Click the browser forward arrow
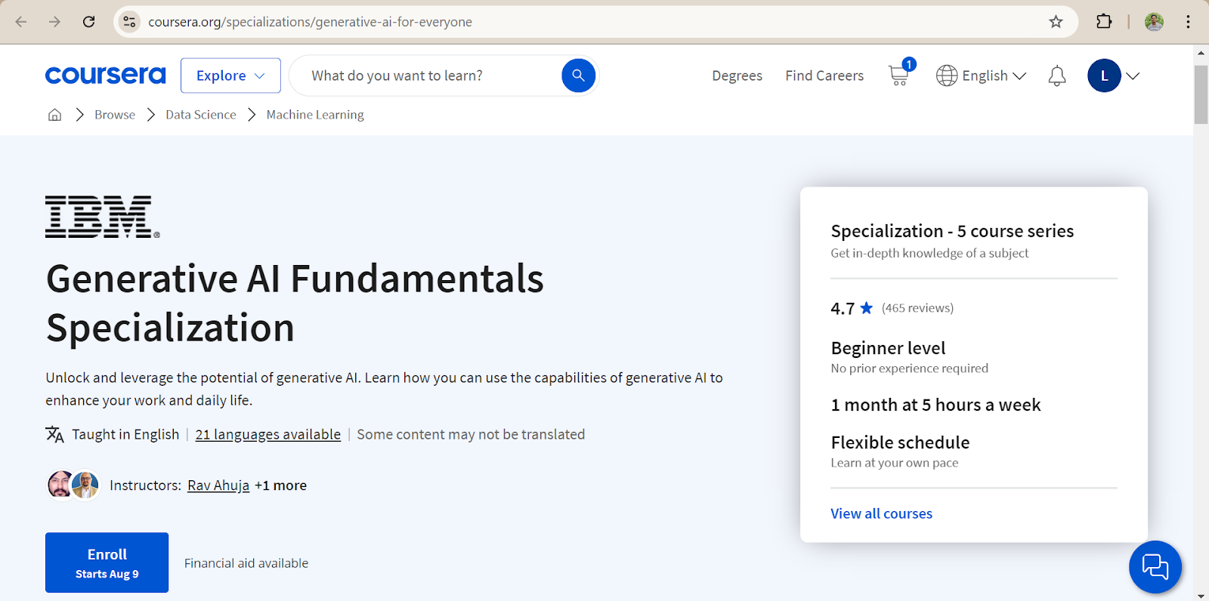Viewport: 1209px width, 601px height. (x=54, y=22)
